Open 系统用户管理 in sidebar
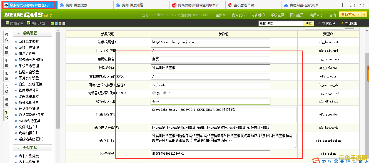The height and width of the screenshot is (163, 369). point(29,47)
